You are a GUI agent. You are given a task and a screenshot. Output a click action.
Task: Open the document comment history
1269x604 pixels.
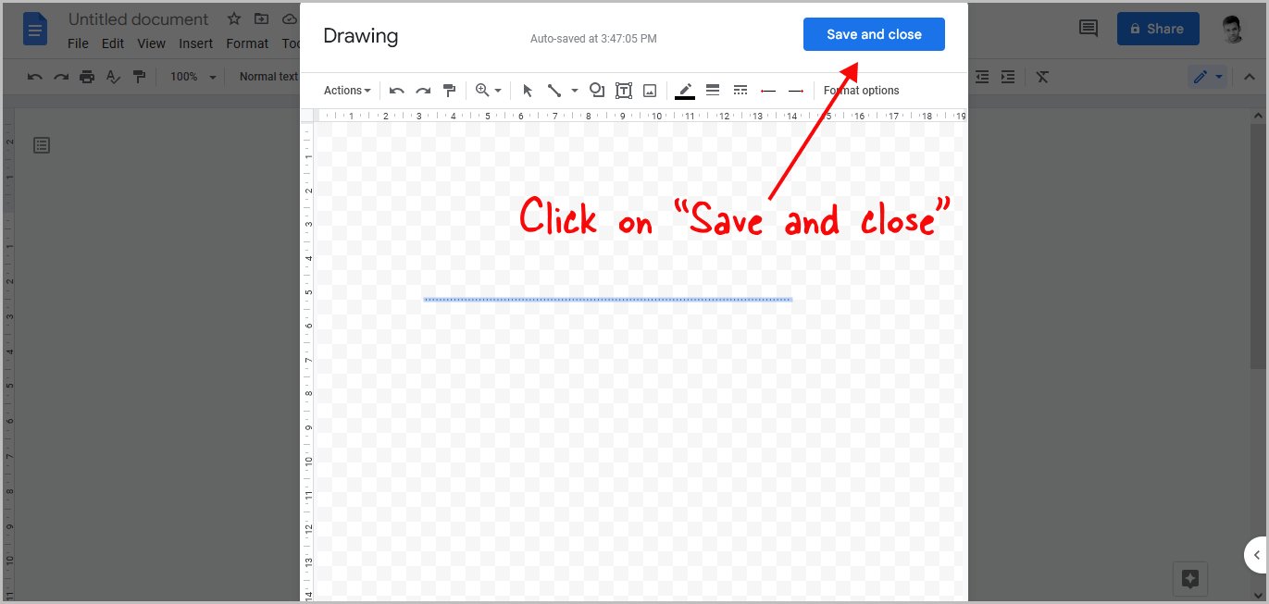click(1088, 29)
